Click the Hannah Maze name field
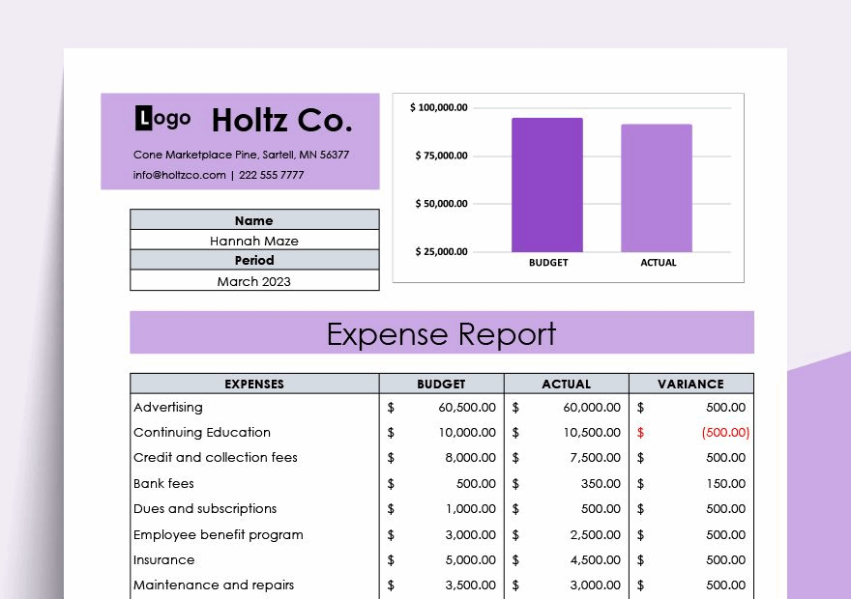The image size is (851, 599). tap(253, 241)
